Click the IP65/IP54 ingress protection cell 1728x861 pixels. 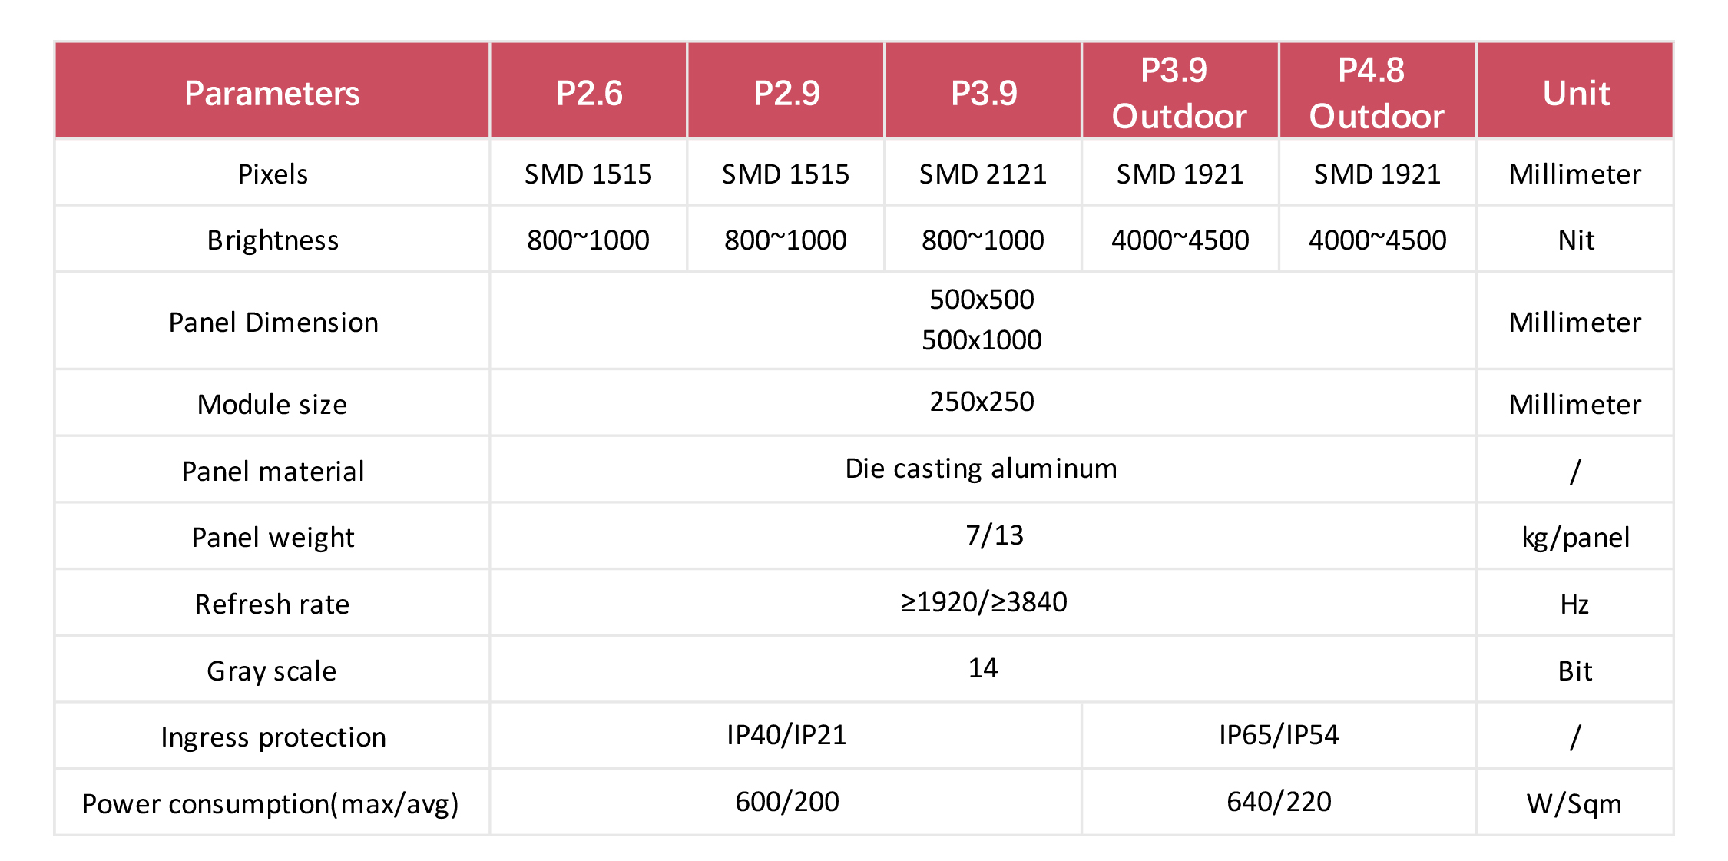click(x=1279, y=735)
